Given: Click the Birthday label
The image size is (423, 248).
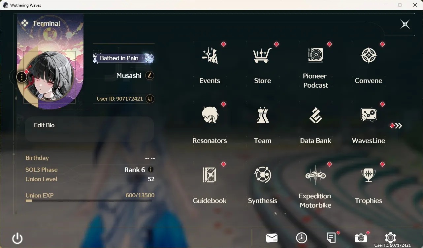Looking at the screenshot, I should (x=37, y=158).
